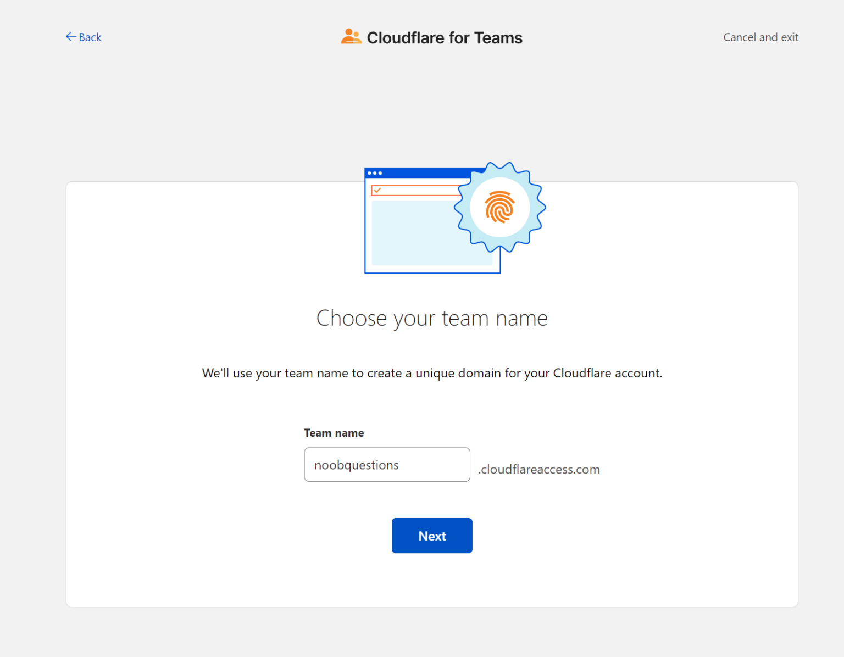The height and width of the screenshot is (657, 844).
Task: Click the orange checkmark in the illustration
Action: (377, 190)
